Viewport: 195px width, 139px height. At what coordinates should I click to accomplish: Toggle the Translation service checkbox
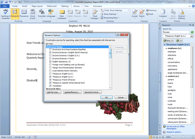[x=50, y=86]
